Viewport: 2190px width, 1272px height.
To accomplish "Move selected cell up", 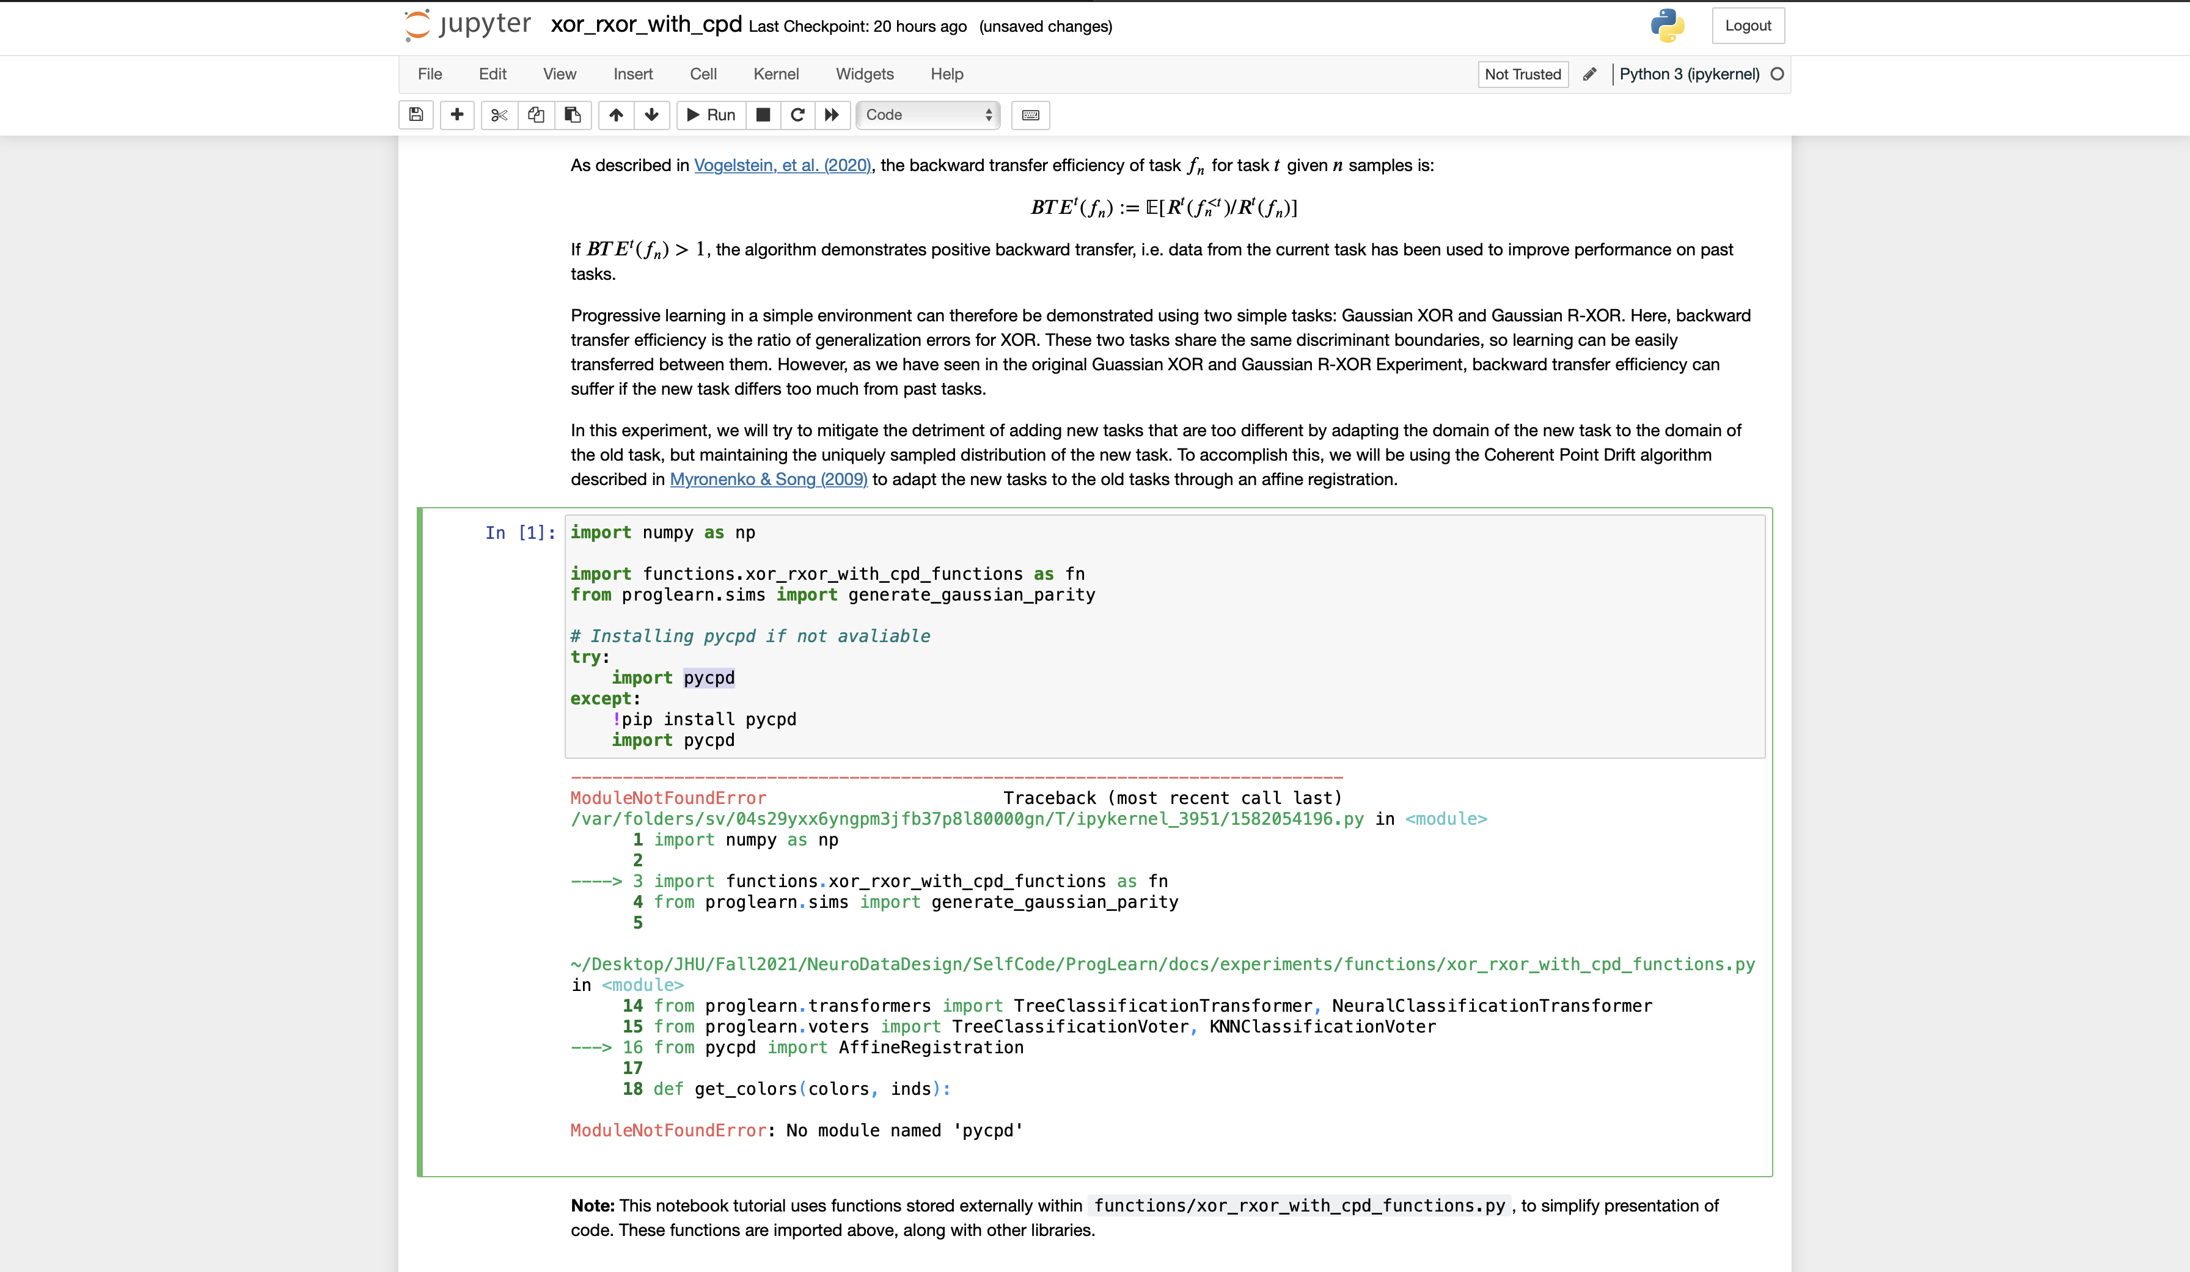I will [x=616, y=115].
